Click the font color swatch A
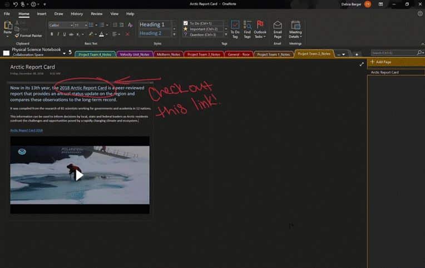Viewport: 425px width, 268px height. pyautogui.click(x=101, y=34)
